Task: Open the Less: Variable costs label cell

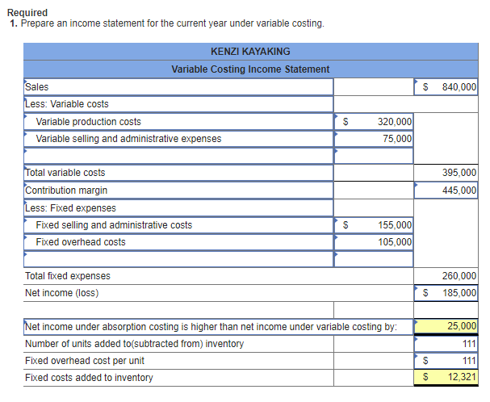Action: (x=178, y=104)
